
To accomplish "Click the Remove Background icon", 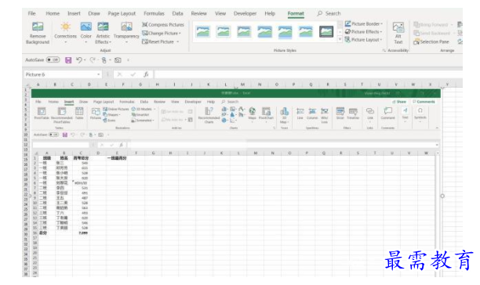I will [38, 33].
